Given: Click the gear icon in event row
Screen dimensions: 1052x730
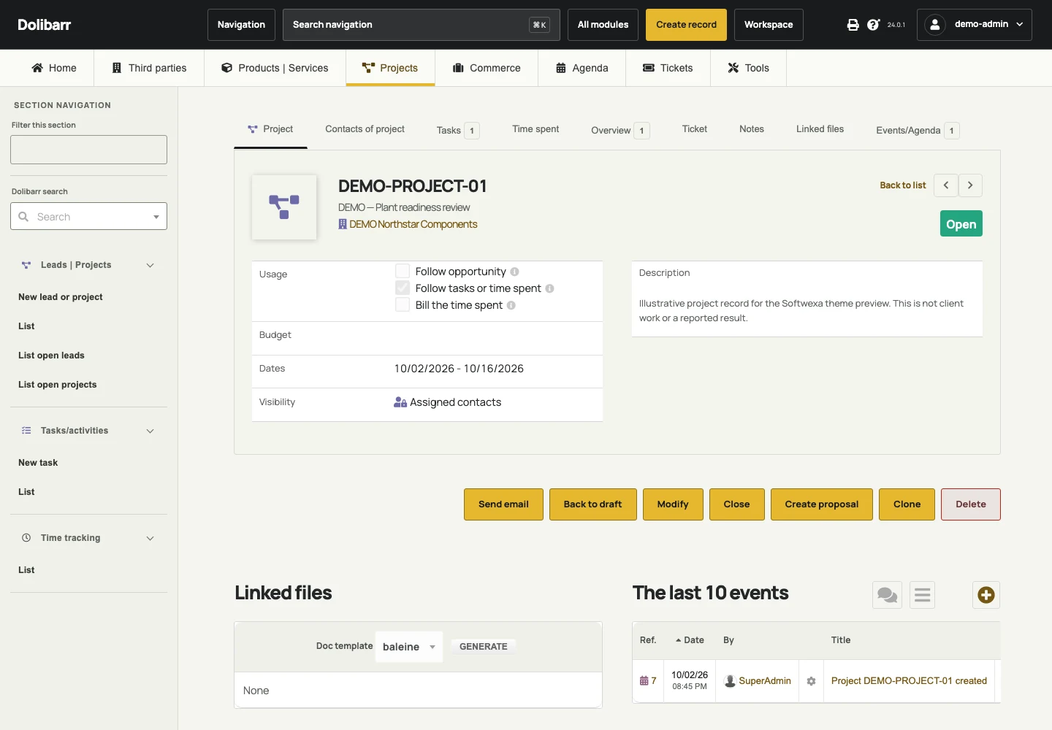Looking at the screenshot, I should tap(811, 681).
